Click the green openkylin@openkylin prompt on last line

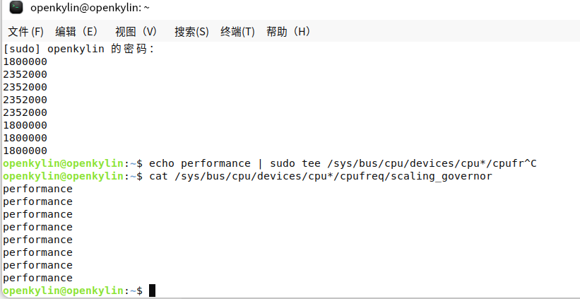[64, 291]
